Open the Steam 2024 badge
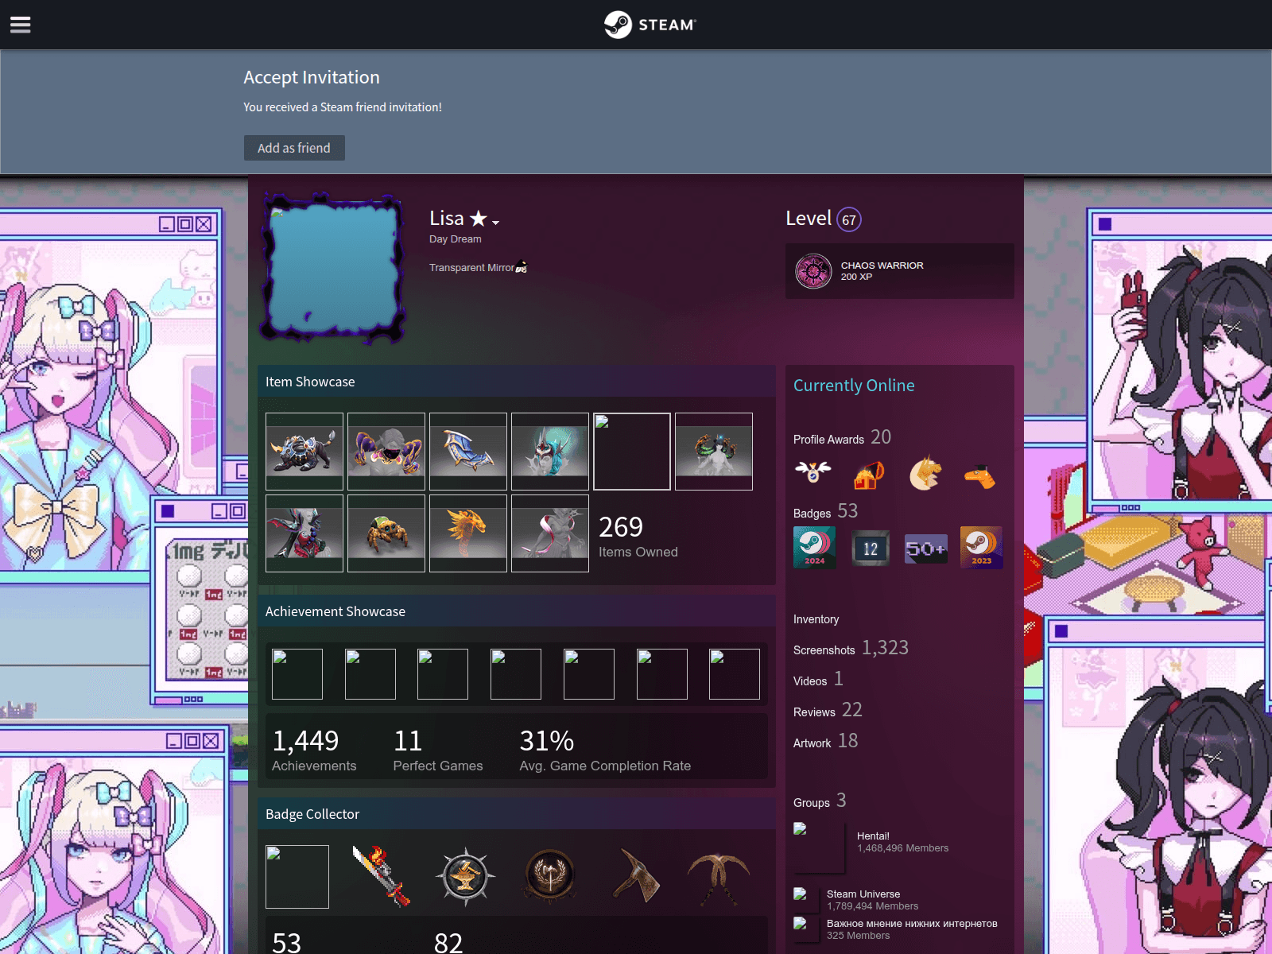The height and width of the screenshot is (954, 1272). pyautogui.click(x=815, y=548)
